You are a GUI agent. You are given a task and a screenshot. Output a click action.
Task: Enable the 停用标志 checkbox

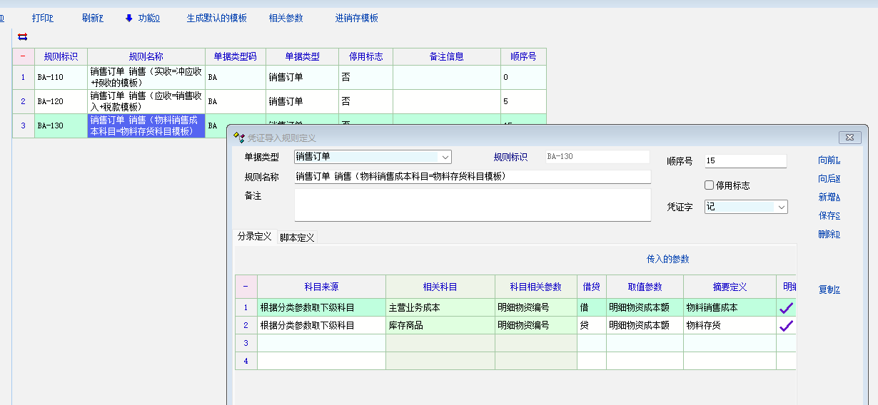point(709,185)
